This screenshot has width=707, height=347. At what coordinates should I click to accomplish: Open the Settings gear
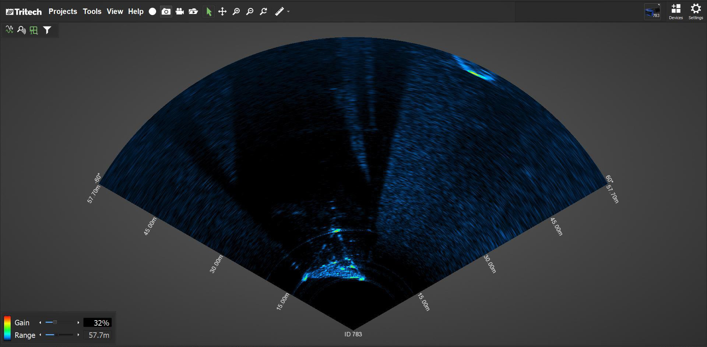pos(696,11)
